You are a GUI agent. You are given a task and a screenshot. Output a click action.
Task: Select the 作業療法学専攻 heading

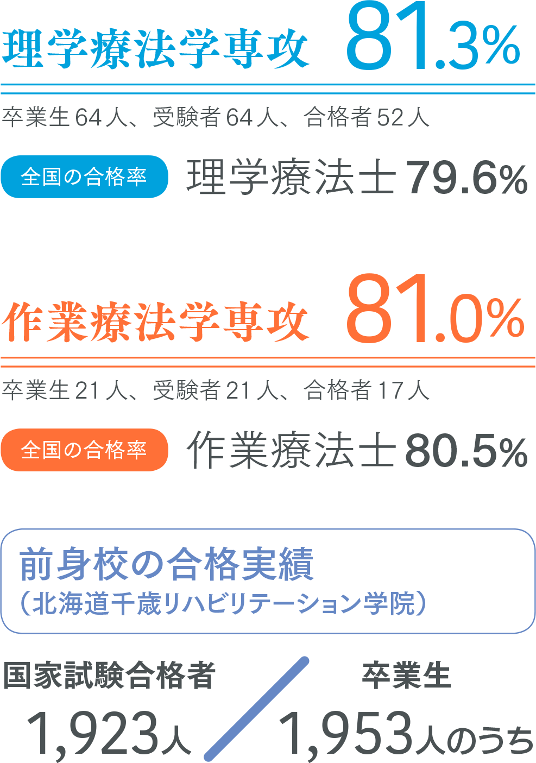click(x=155, y=321)
